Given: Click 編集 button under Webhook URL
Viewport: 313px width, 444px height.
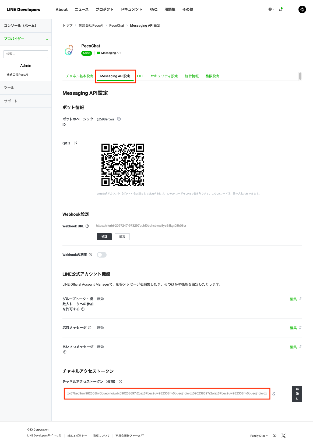Looking at the screenshot, I should pyautogui.click(x=122, y=237).
